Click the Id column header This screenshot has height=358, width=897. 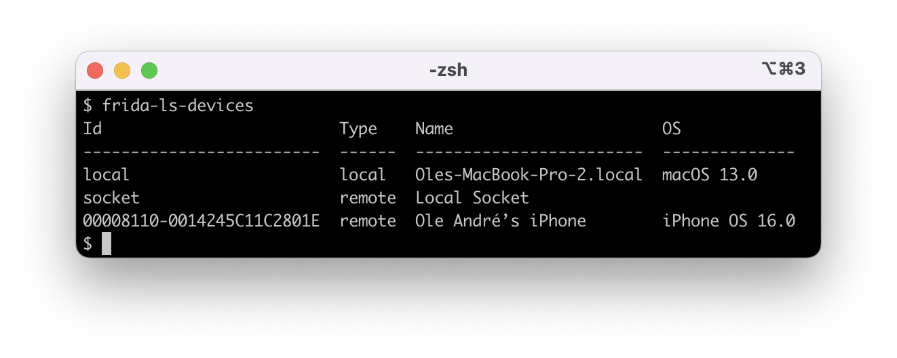92,128
